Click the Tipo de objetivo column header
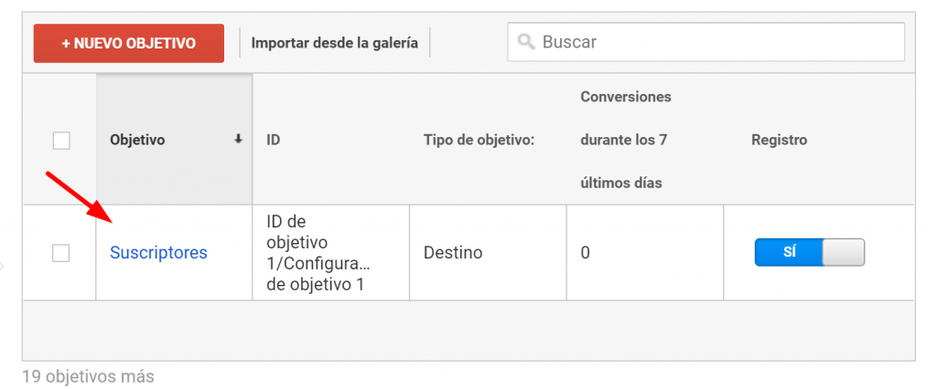Image resolution: width=937 pixels, height=389 pixels. coord(479,141)
